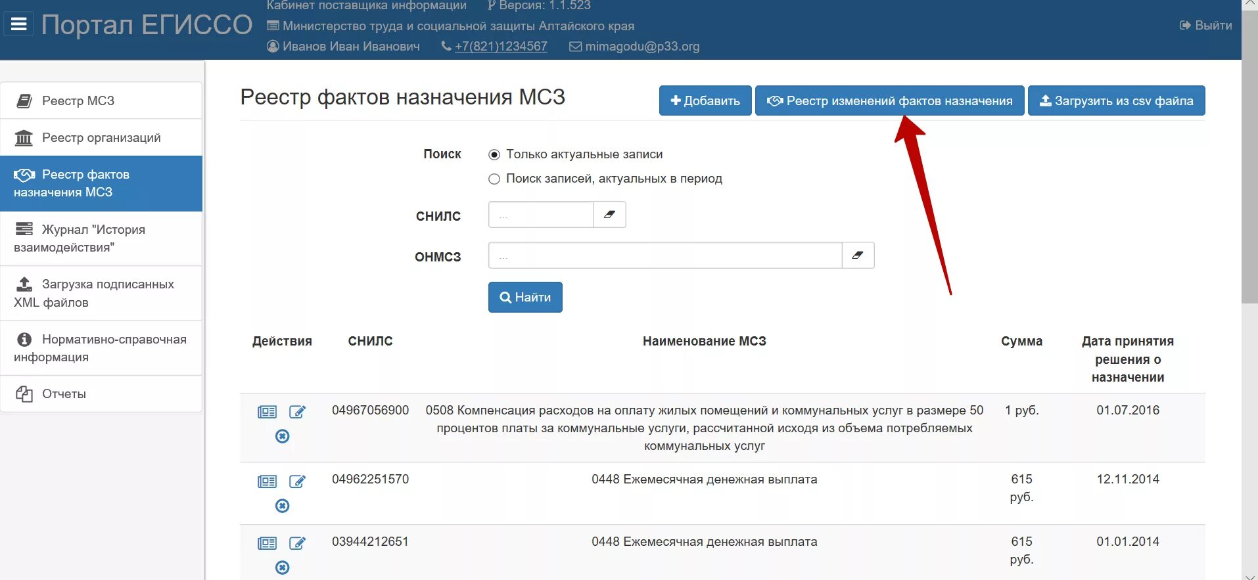This screenshot has height=580, width=1258.
Task: Click the Добавить button
Action: pos(705,100)
